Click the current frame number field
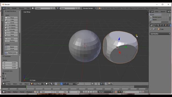The image size is (172, 97). tap(75, 92)
